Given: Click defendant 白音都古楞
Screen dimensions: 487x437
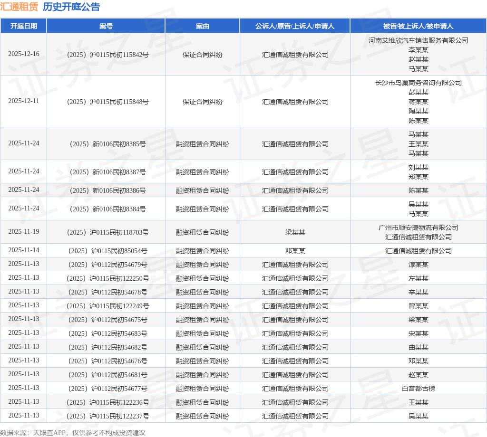Looking at the screenshot, I should (419, 389).
